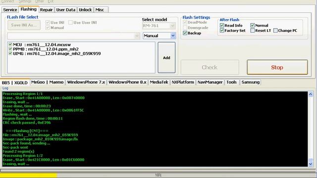
Task: Open the Samsung tab
Action: [250, 82]
